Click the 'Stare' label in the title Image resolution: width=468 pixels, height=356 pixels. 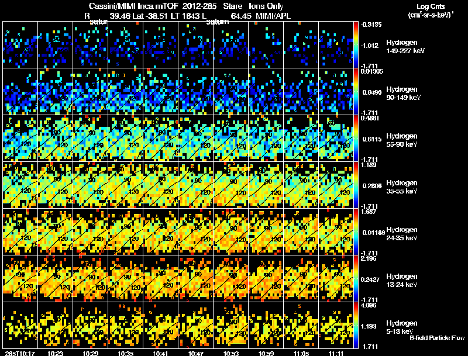pyautogui.click(x=233, y=6)
